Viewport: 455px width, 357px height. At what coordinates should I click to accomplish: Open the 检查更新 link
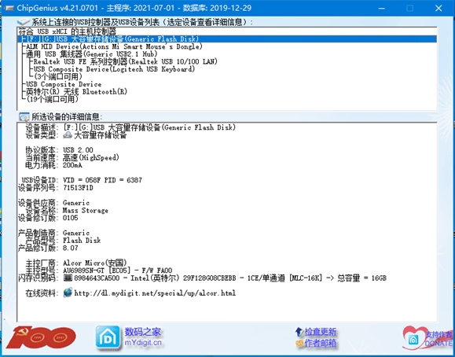(321, 332)
